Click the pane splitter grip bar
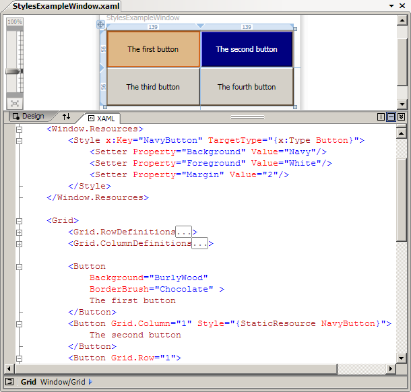Screen dimensions: 411x392 point(248,117)
